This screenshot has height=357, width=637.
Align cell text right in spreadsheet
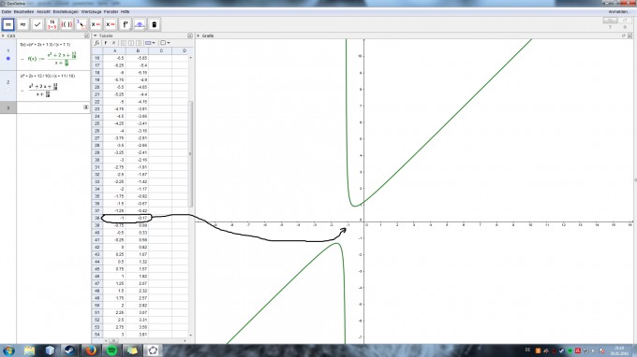(139, 43)
